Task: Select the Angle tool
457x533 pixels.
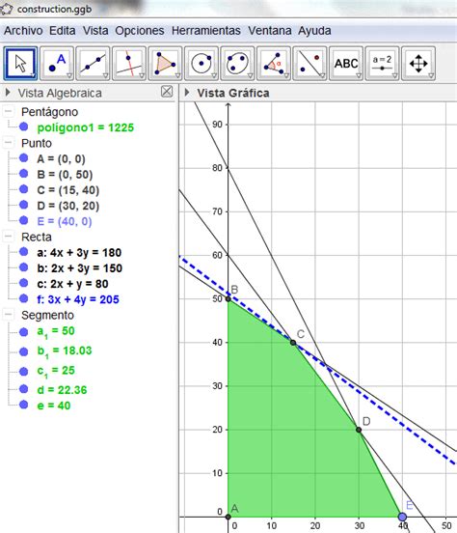Action: click(274, 64)
